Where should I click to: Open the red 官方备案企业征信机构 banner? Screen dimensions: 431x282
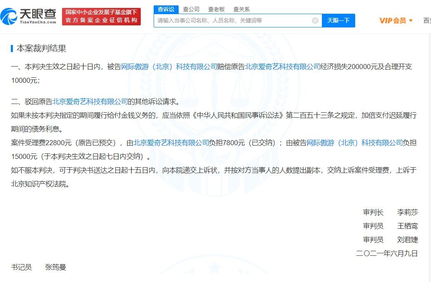101,17
